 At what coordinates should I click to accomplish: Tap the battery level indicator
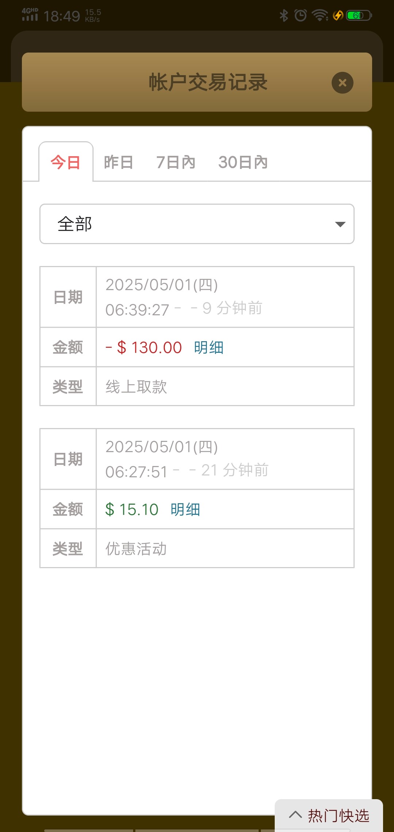[359, 15]
